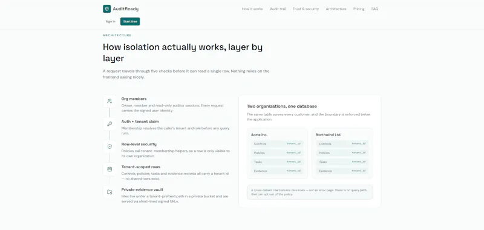Open the Audit trail nav link
Screen dimensions: 484x230
278,9
